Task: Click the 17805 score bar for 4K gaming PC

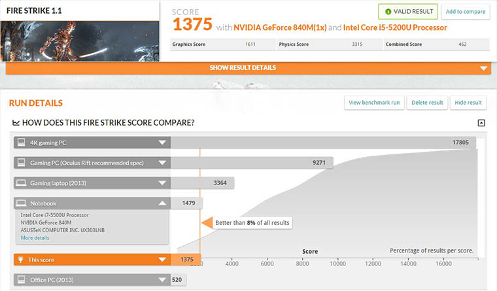Action: pyautogui.click(x=323, y=143)
